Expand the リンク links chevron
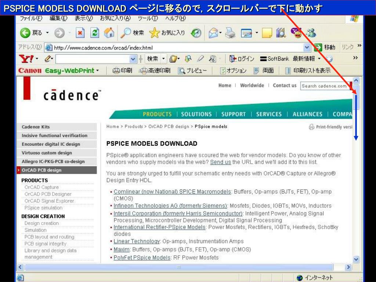The image size is (376, 282). coord(359,46)
